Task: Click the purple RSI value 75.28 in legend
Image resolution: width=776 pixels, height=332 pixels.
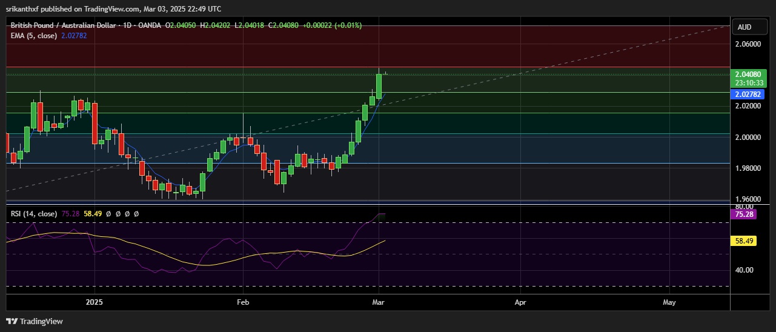Action: (70, 214)
